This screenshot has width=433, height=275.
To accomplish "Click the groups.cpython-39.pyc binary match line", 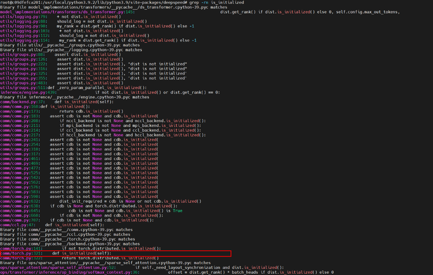I will click(x=70, y=45).
